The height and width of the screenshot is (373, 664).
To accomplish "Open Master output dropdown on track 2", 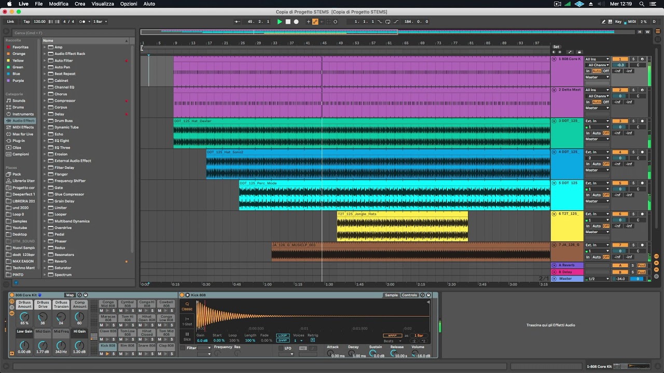I will coord(597,108).
